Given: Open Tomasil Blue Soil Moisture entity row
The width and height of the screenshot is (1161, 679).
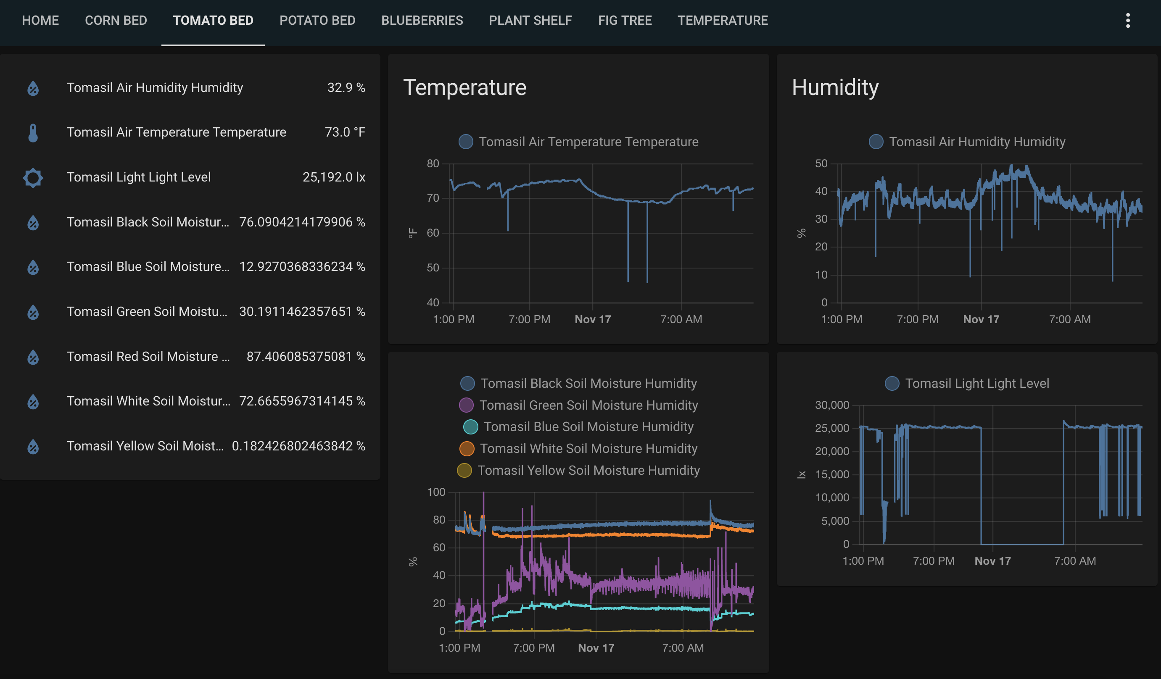Looking at the screenshot, I should pyautogui.click(x=148, y=267).
